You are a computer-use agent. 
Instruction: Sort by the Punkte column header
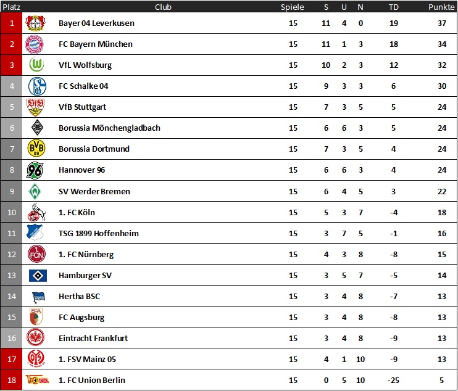441,7
